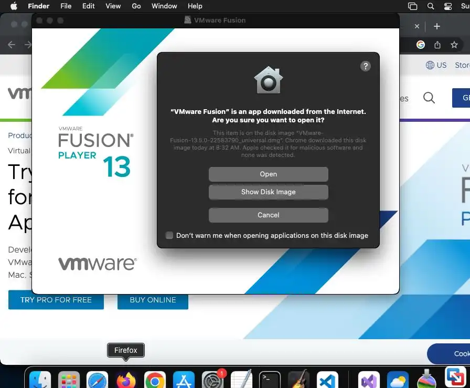Open TextEdit from the Dock

point(241,380)
